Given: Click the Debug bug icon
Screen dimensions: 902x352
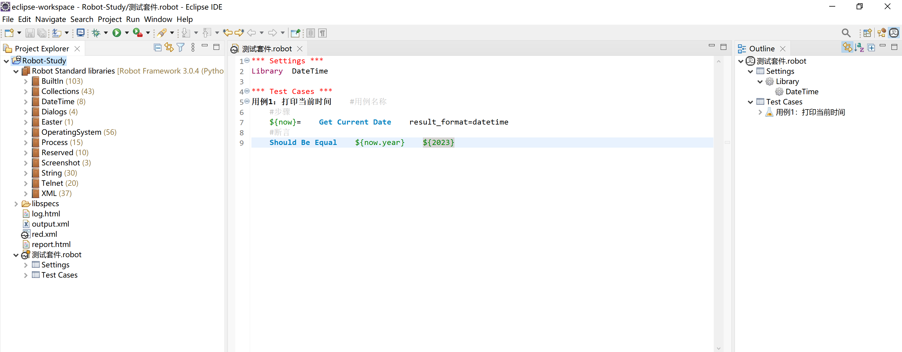Looking at the screenshot, I should tap(96, 33).
